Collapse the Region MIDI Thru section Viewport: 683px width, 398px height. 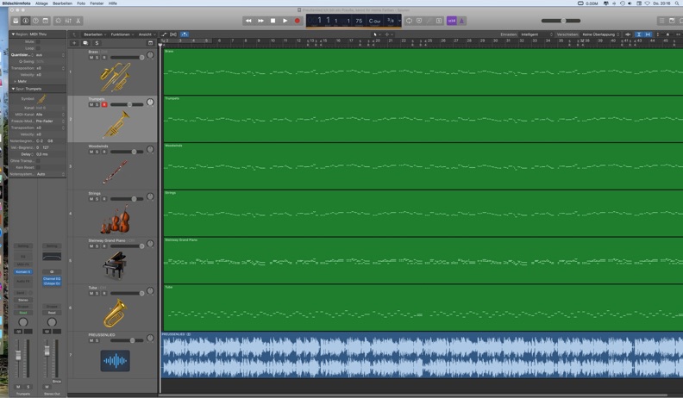pyautogui.click(x=13, y=34)
